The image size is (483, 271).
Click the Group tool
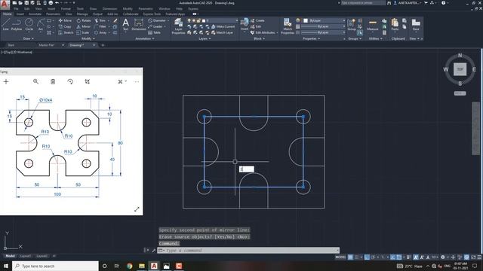[352, 24]
